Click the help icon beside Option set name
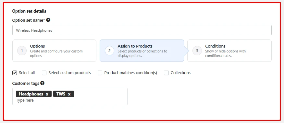 (48, 20)
